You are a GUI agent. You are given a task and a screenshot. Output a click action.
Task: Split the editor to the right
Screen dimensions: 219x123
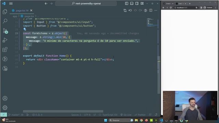[151, 11]
